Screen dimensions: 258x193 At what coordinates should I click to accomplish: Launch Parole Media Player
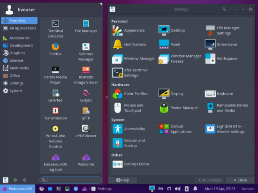[55, 75]
